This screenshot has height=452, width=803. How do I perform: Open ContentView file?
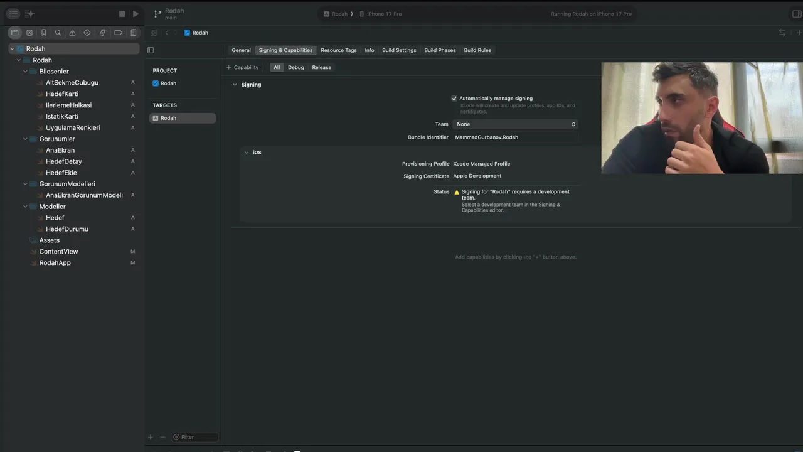pyautogui.click(x=58, y=252)
